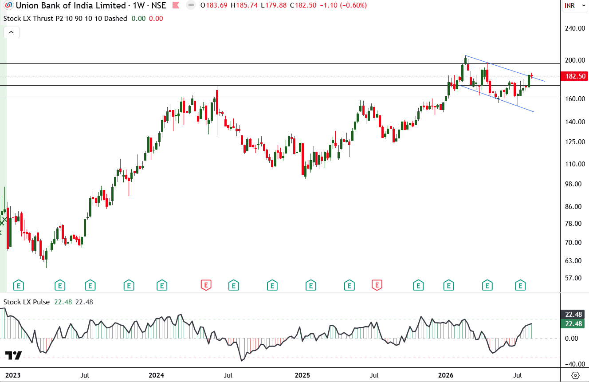Click the 2023 time axis label
Viewport: 589px width, 382px height.
coord(12,375)
